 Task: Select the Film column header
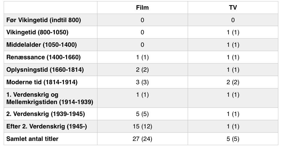[142, 8]
